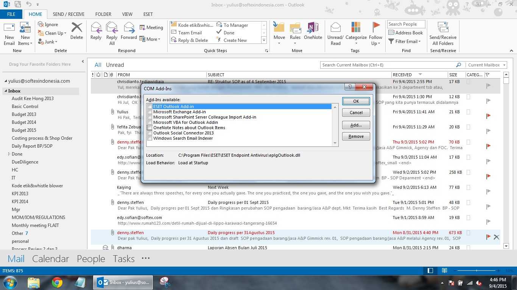Viewport: 517px width, 290px height.
Task: Click the Reply & Delete quick step
Action: [x=190, y=40]
